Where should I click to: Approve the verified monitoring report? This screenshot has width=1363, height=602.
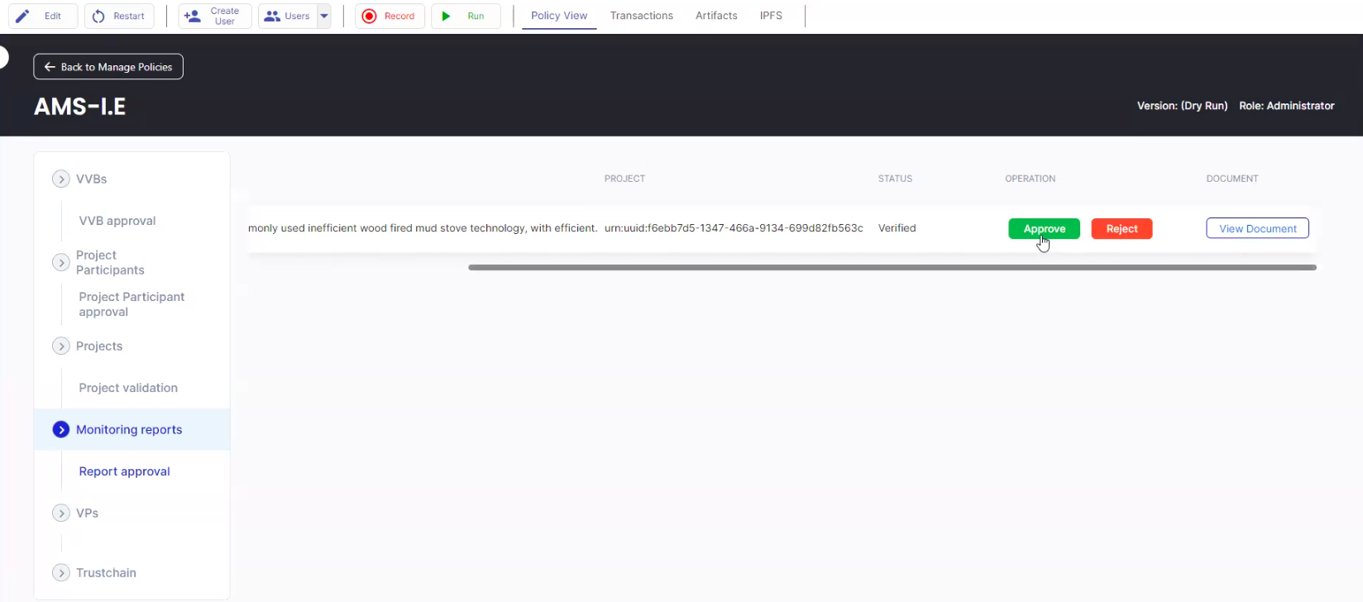coord(1044,229)
